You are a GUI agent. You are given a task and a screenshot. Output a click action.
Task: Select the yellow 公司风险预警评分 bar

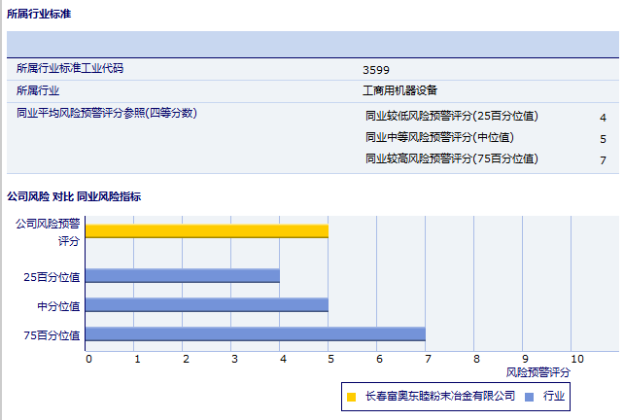[206, 231]
